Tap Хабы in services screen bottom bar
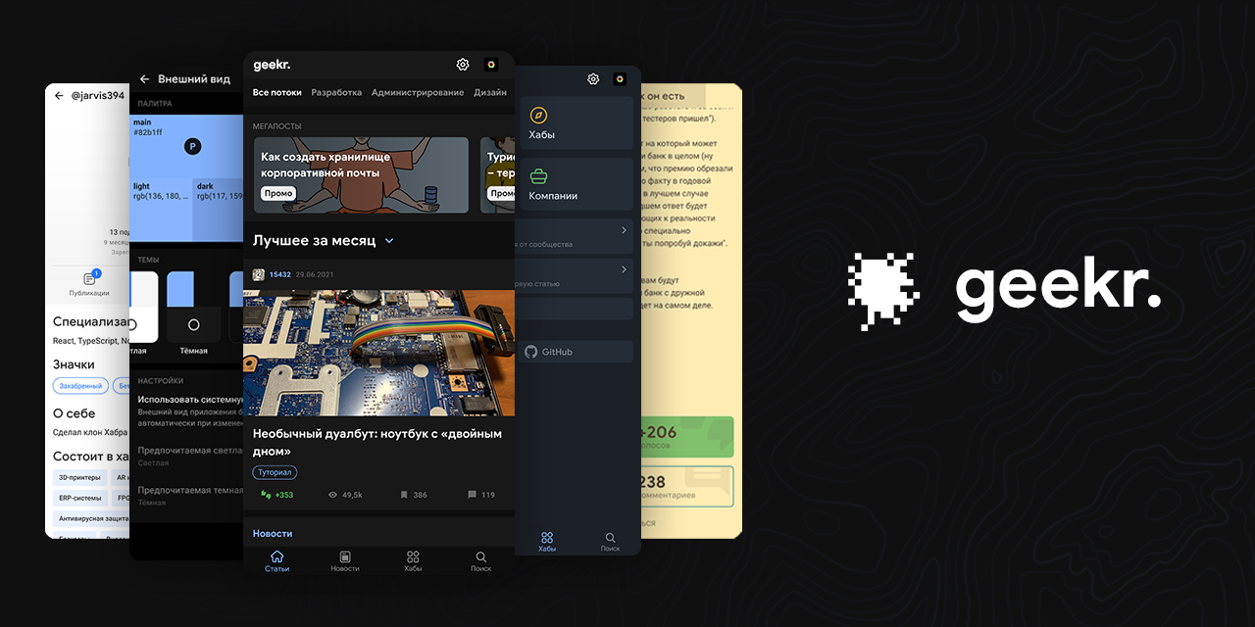This screenshot has height=627, width=1255. pyautogui.click(x=547, y=542)
